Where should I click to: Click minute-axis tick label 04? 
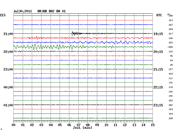click(51, 125)
